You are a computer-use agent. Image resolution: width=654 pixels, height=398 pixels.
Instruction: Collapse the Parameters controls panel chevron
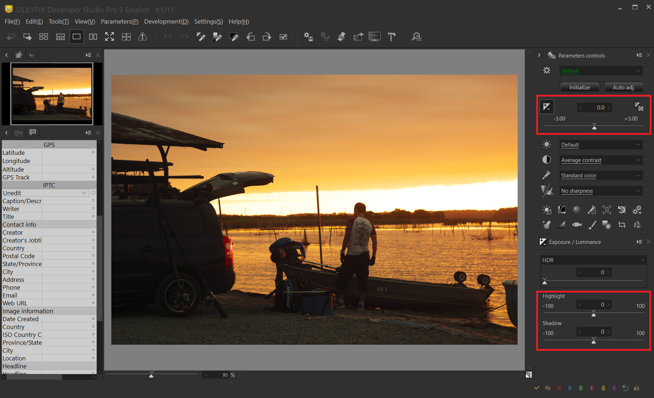[539, 55]
